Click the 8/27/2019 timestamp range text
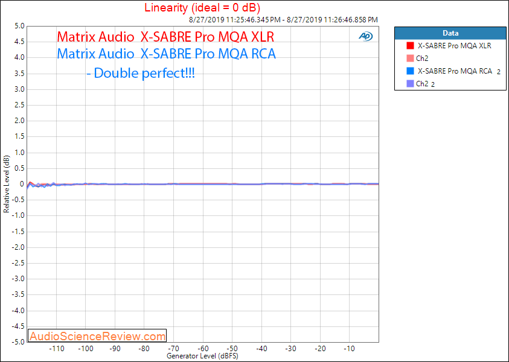The height and width of the screenshot is (362, 509). click(283, 20)
